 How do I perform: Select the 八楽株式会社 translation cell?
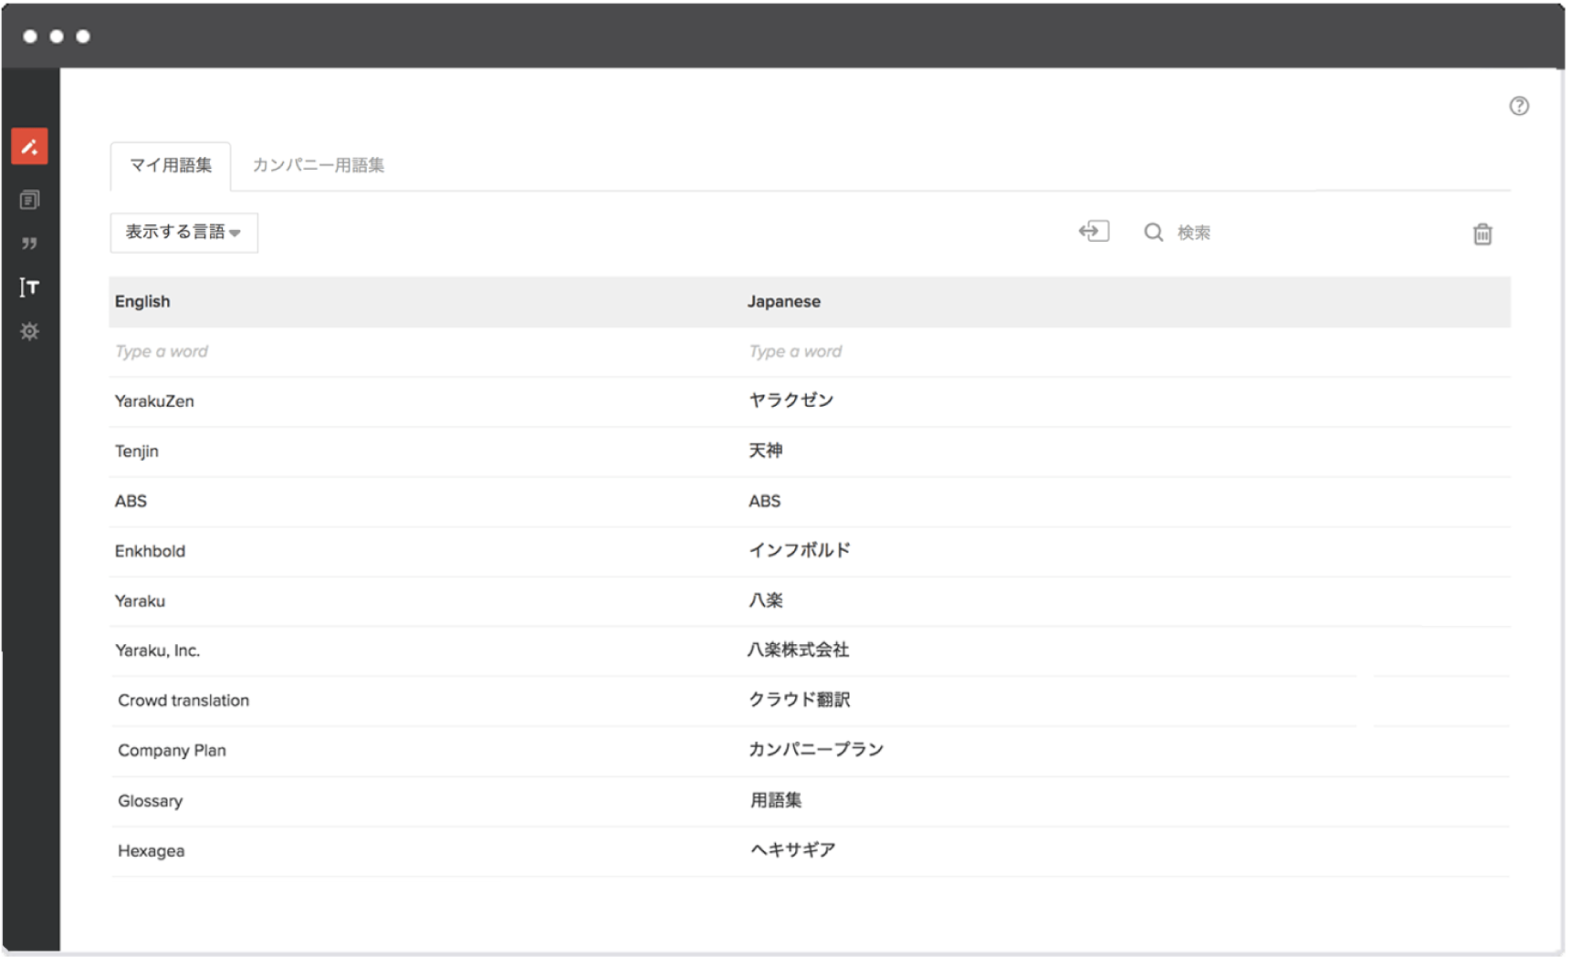799,650
